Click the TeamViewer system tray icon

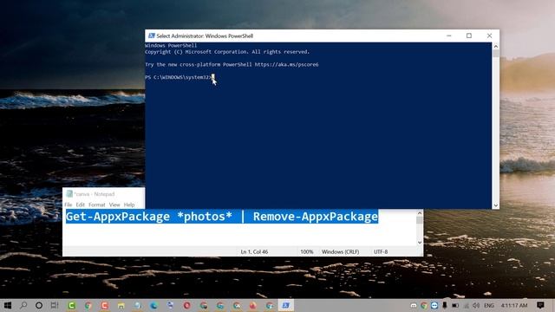click(434, 305)
